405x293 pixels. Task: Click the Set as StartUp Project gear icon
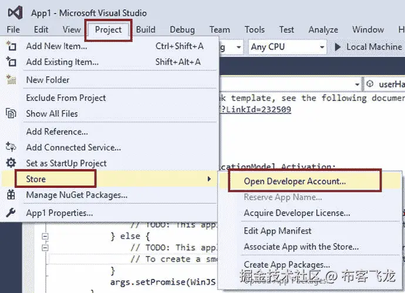(x=11, y=163)
